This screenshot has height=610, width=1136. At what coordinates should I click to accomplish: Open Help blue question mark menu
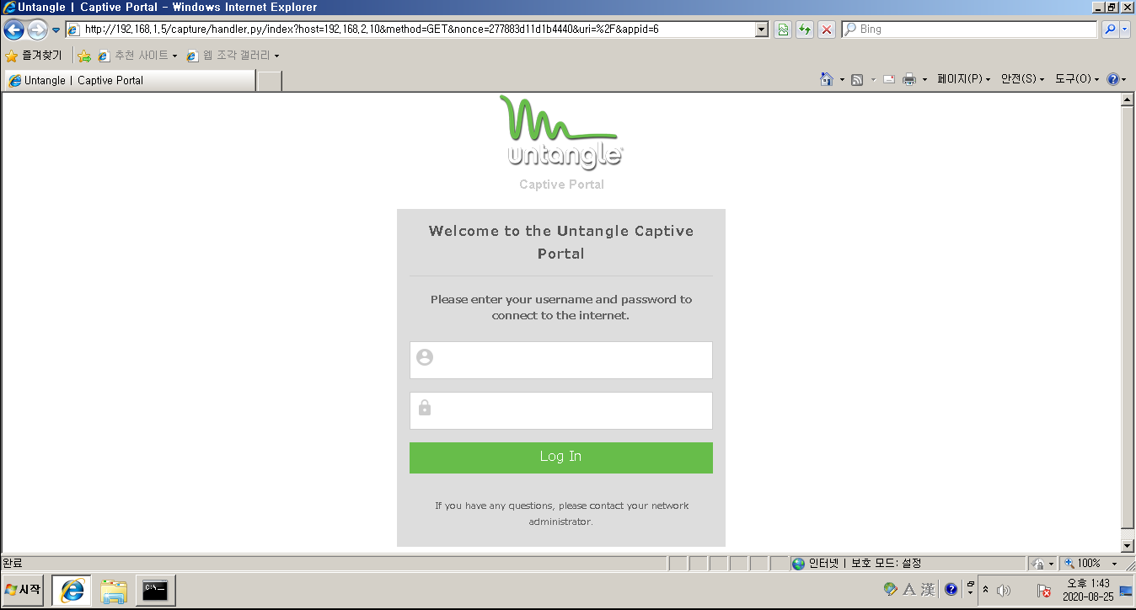(1117, 79)
